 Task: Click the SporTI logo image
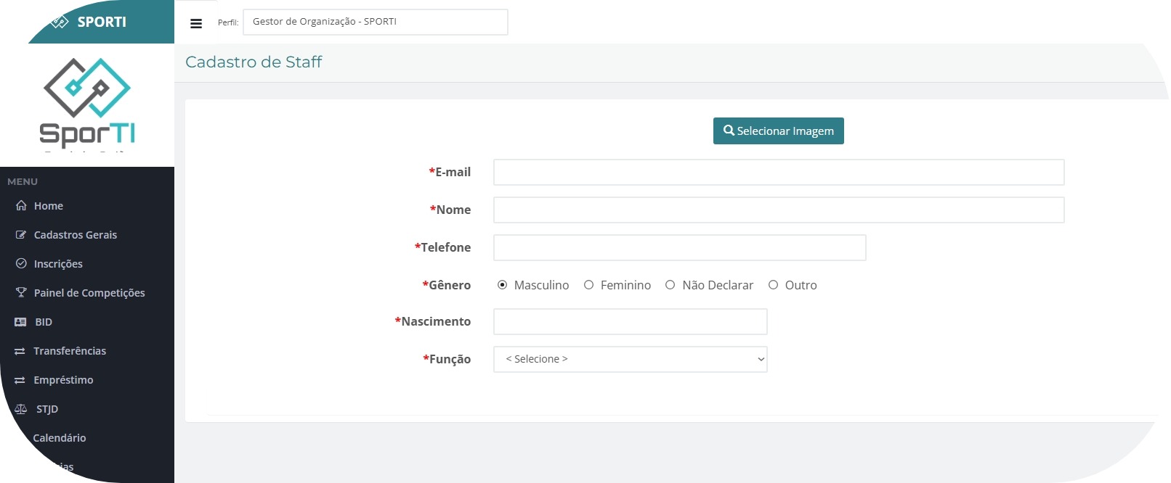click(x=87, y=102)
